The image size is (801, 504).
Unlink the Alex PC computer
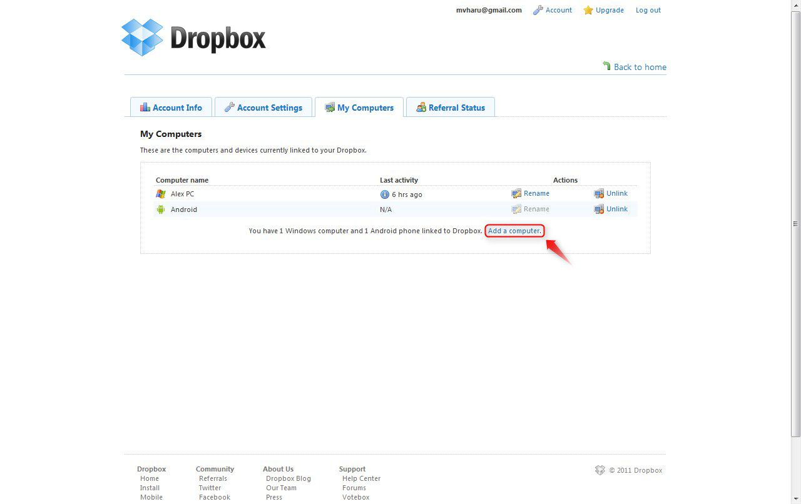coord(617,193)
